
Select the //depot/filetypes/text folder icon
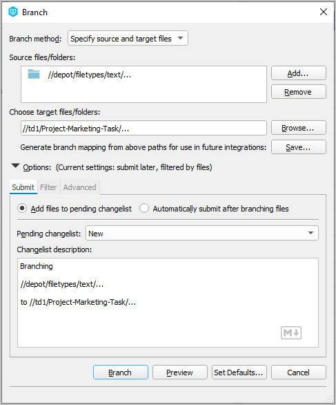click(x=34, y=74)
